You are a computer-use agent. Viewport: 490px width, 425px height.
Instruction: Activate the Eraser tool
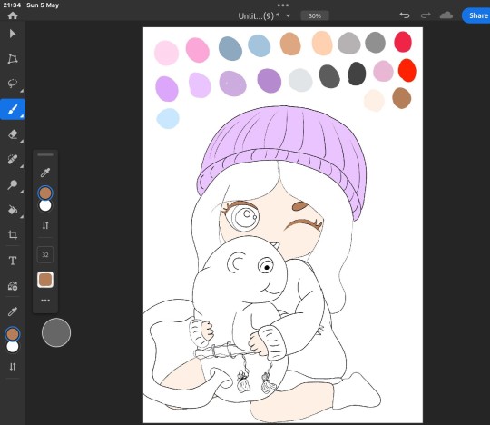tap(13, 134)
